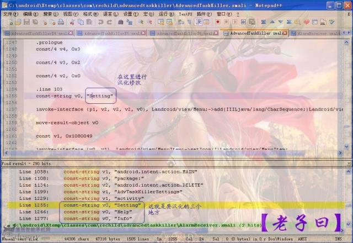This screenshot has width=353, height=243.
Task: Click the New file toolbar icon
Action: tap(10, 22)
